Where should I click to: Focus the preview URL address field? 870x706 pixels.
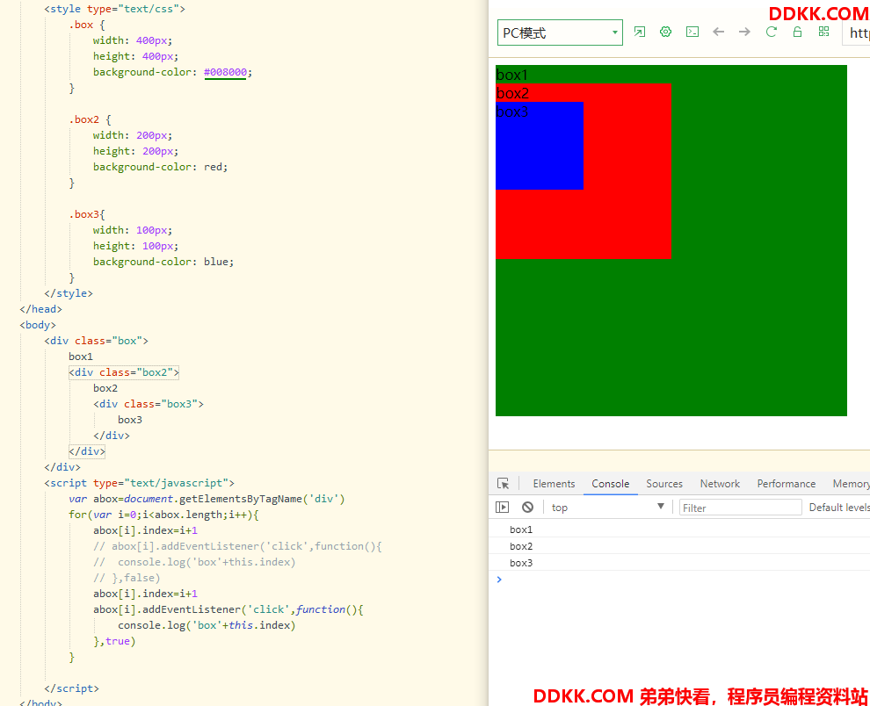(x=856, y=33)
